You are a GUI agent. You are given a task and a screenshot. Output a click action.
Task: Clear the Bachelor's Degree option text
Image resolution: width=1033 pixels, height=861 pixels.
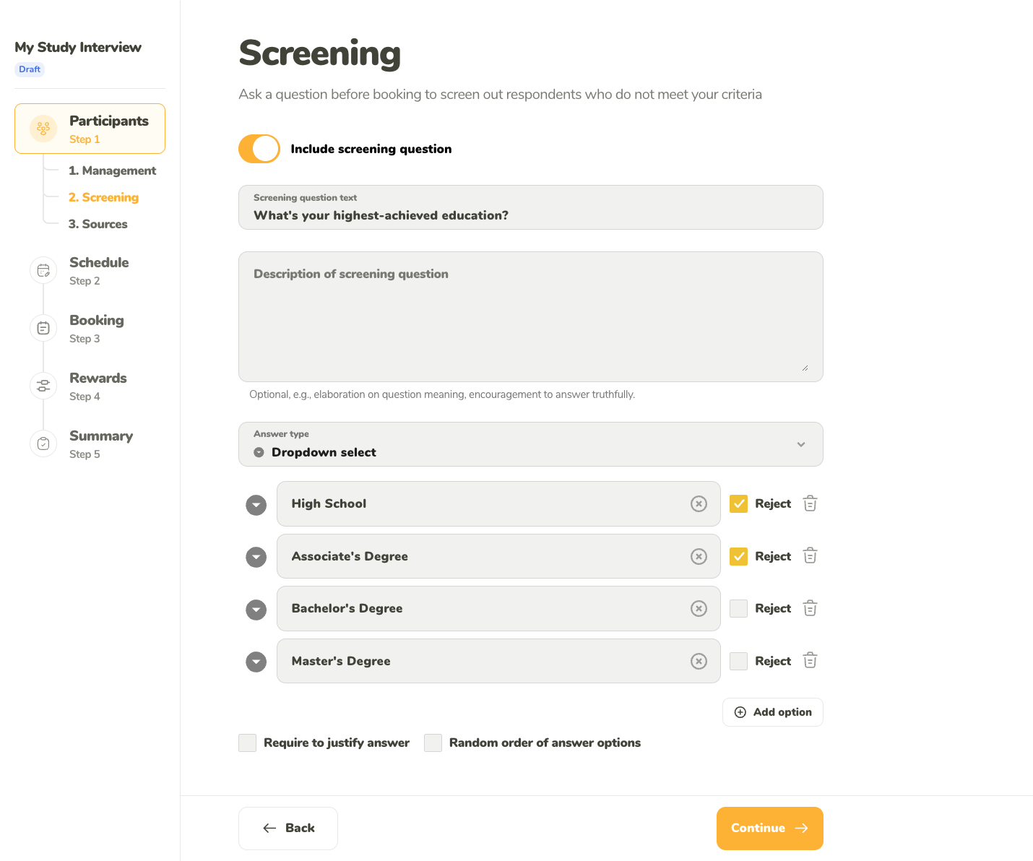coord(699,609)
